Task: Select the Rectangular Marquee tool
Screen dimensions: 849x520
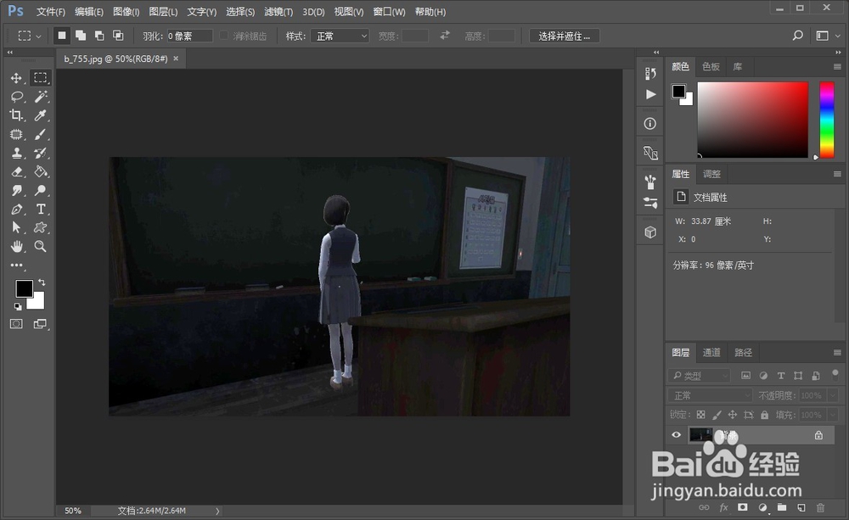Action: 40,78
